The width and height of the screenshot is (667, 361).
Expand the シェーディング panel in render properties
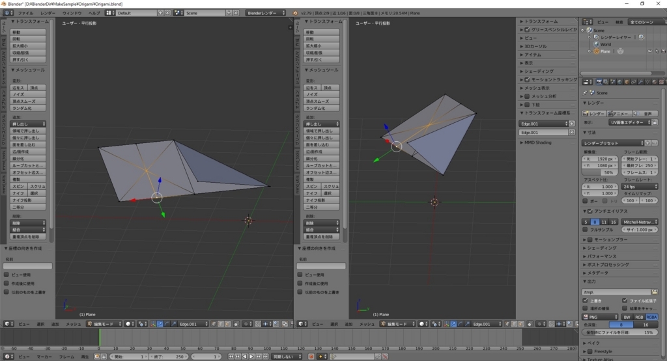click(601, 248)
